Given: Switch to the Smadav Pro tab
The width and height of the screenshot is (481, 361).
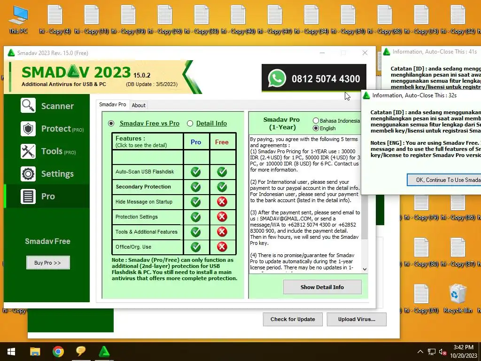Looking at the screenshot, I should 113,104.
